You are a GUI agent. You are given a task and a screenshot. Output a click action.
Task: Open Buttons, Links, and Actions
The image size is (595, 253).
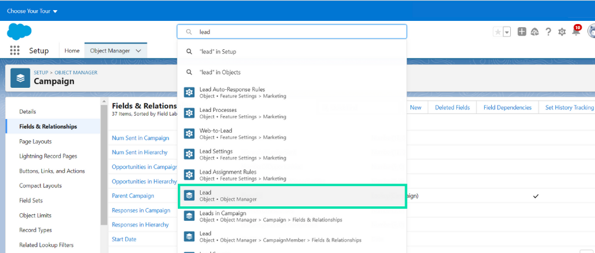point(52,171)
